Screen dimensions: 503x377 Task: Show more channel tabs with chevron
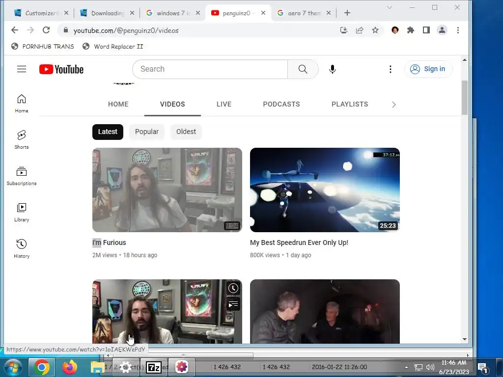tap(394, 105)
